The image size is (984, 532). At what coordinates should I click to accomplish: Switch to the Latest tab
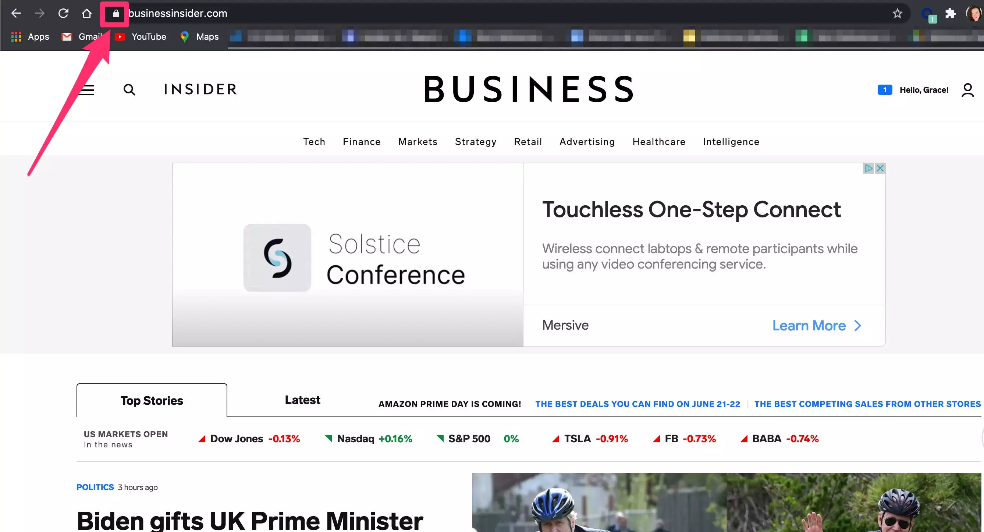(302, 400)
